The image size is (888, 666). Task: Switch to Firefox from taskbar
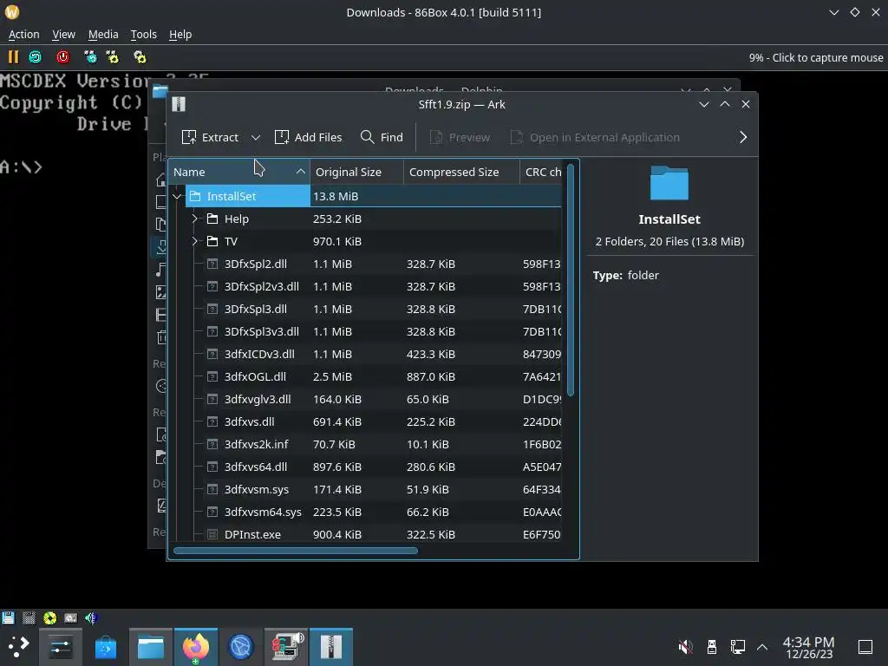pyautogui.click(x=196, y=647)
